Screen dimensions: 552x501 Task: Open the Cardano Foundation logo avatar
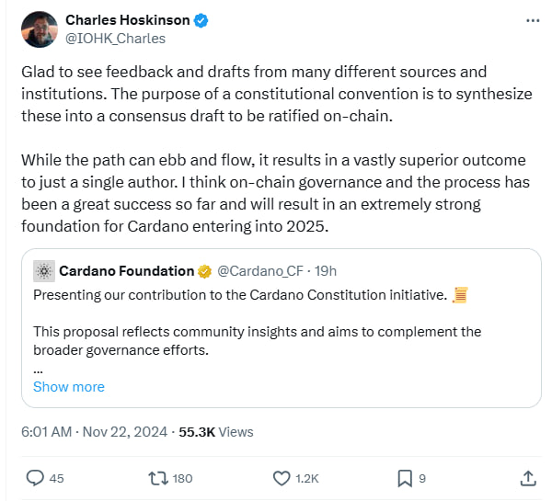pos(44,271)
